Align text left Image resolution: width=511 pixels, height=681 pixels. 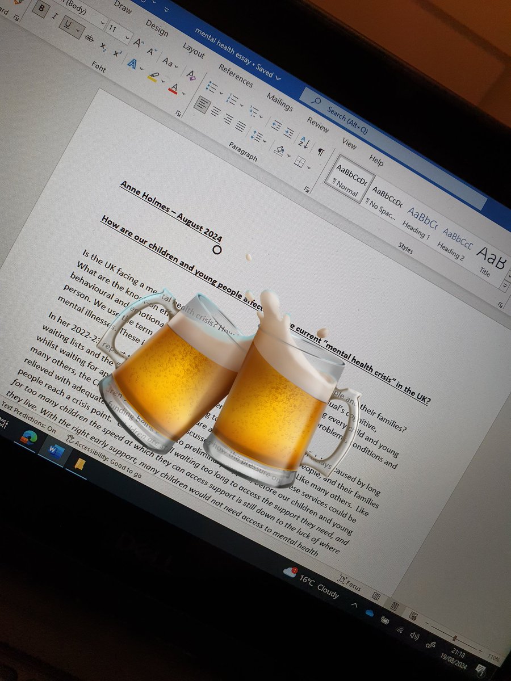pos(202,104)
